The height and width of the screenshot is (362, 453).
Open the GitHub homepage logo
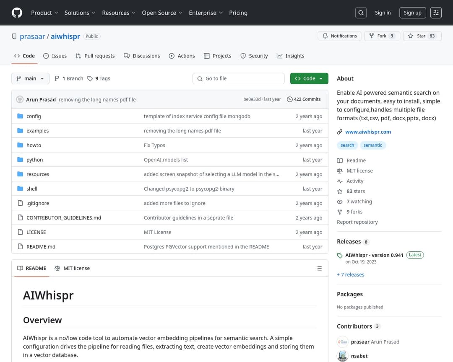[17, 13]
